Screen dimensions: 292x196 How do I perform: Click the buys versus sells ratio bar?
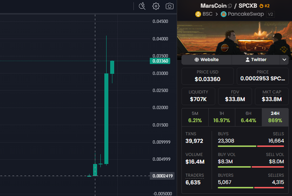tap(251, 146)
